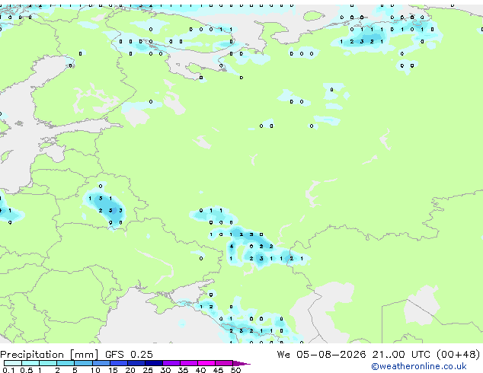
Task: Select the 'Precipitation [mm]' title text
Action: [50, 355]
